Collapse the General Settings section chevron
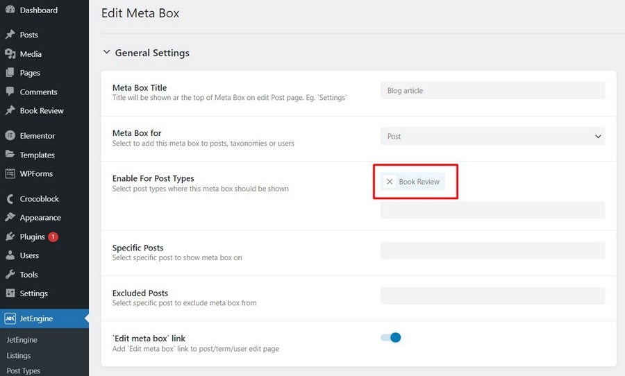Screen dimensions: 625x376 click(106, 52)
